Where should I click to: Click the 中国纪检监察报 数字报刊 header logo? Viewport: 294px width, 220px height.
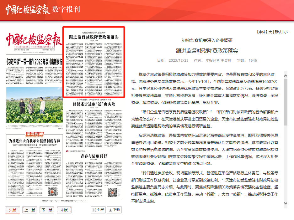[x=43, y=9]
